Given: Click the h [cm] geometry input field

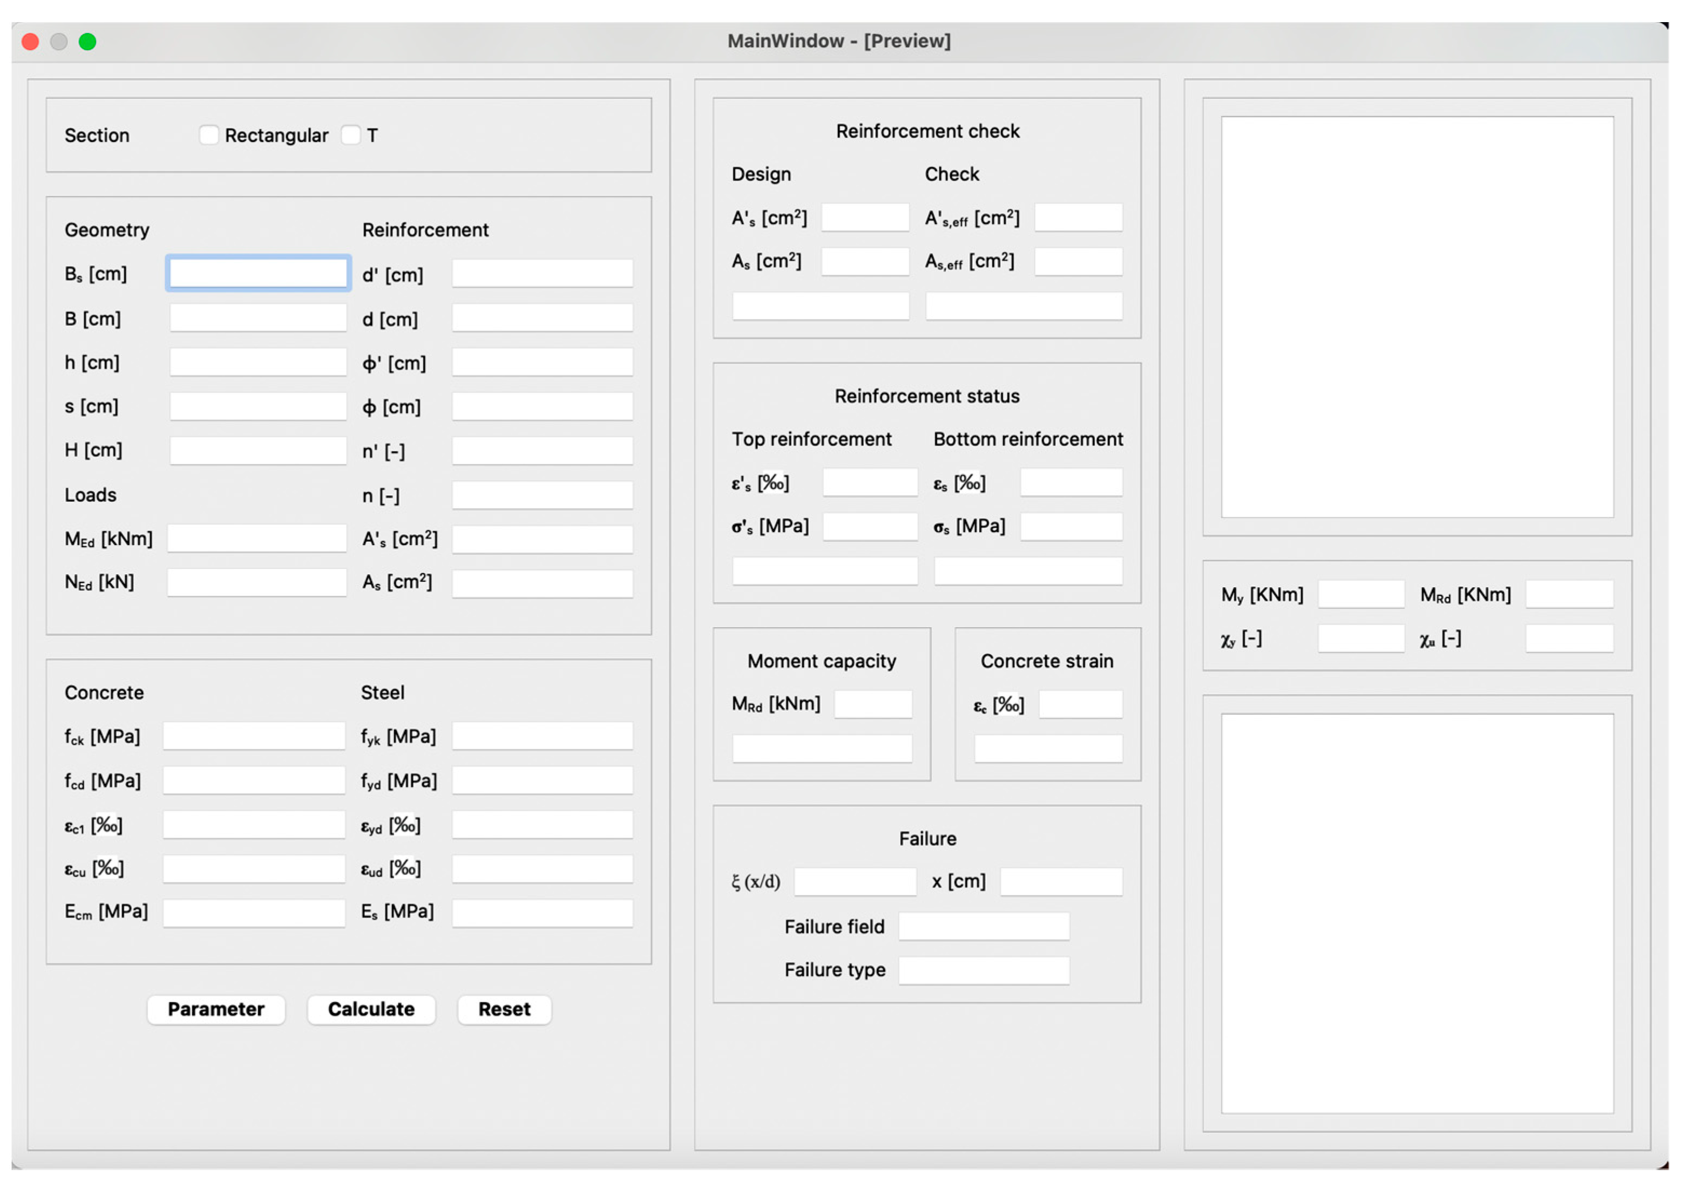Looking at the screenshot, I should 258,363.
